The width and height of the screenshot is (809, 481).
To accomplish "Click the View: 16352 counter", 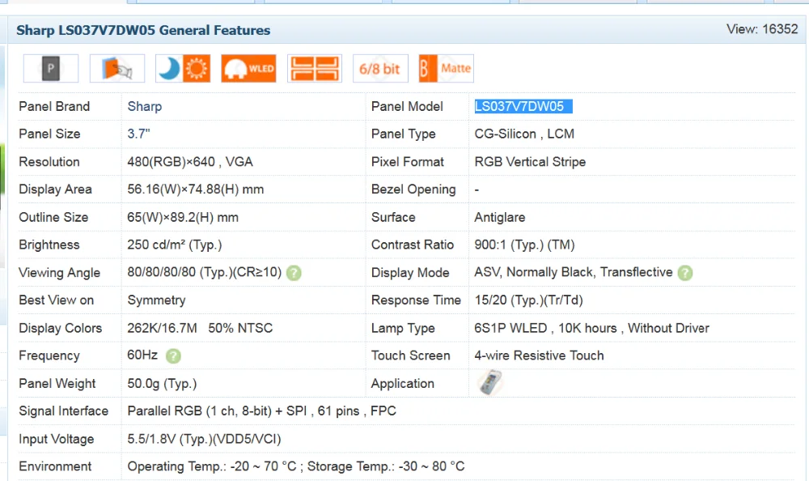I will tap(762, 29).
